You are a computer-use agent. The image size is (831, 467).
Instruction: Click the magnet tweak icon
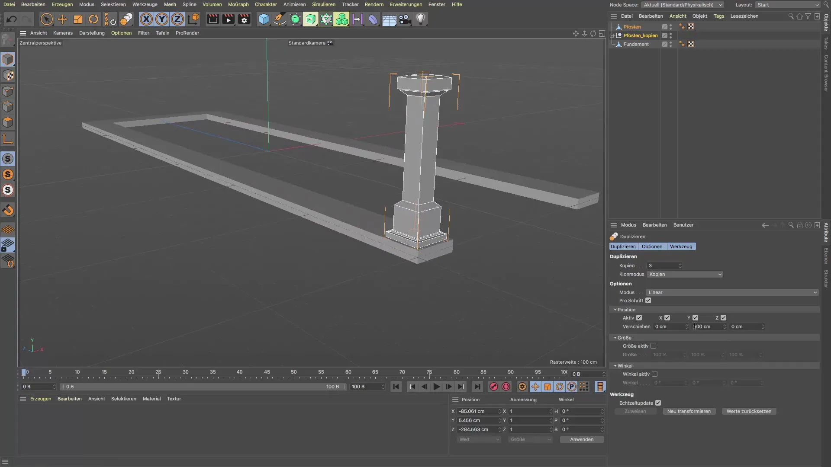pyautogui.click(x=8, y=210)
